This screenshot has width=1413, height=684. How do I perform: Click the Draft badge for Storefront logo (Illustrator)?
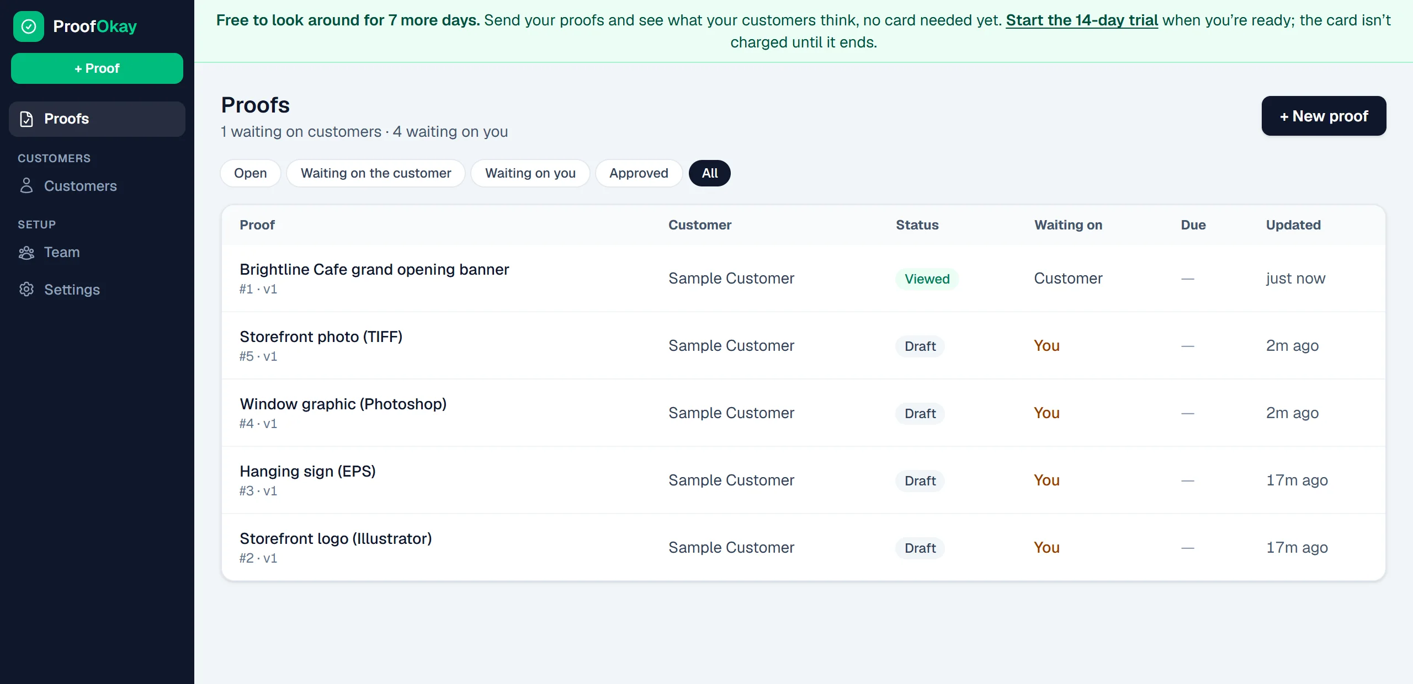pos(920,548)
